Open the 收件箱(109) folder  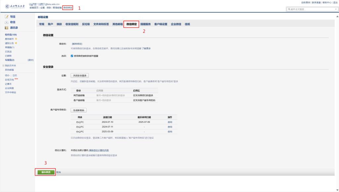coord(11,35)
